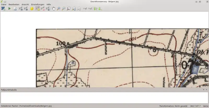Expand the Hilfe menu

(49, 4)
